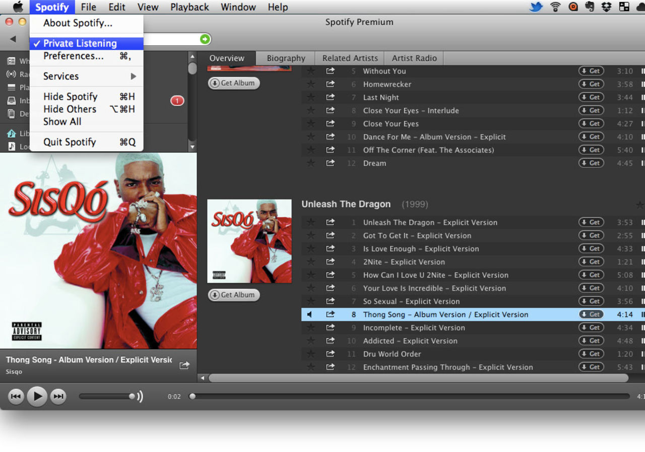Screen dimensions: 645x452
Task: Open Dropbox icon in the menu bar
Action: pos(607,7)
